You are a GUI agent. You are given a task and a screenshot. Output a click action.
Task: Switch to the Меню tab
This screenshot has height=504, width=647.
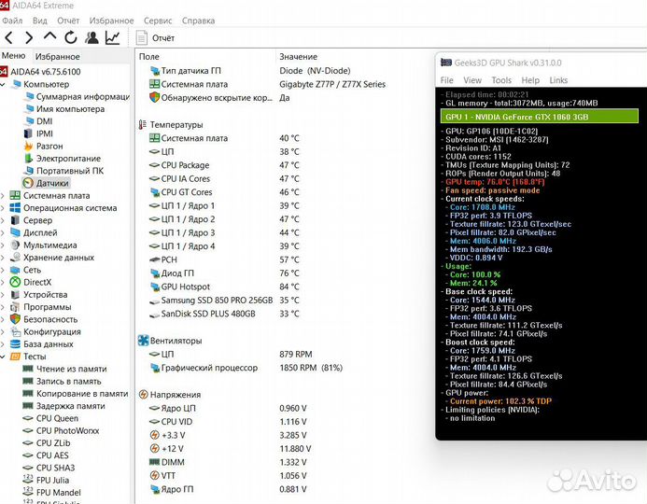[13, 56]
